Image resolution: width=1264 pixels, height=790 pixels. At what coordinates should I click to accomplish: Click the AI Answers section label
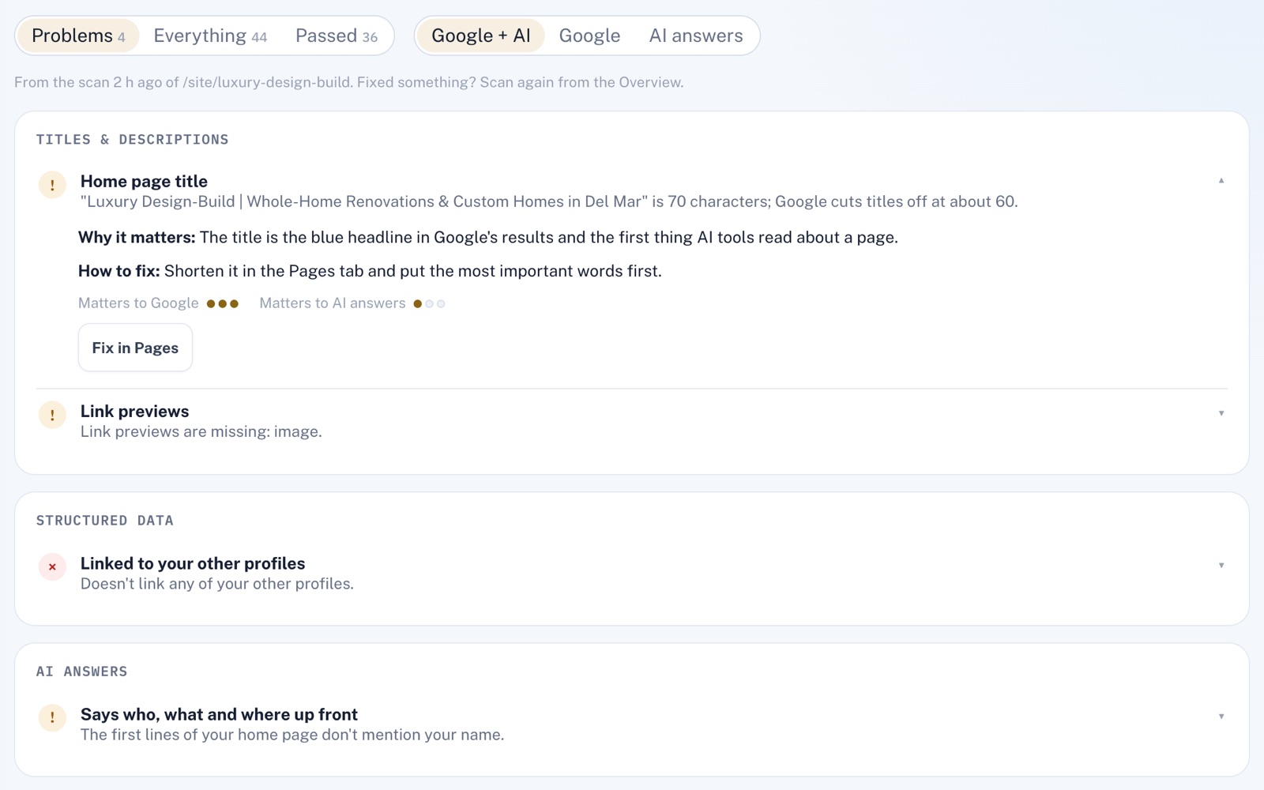pos(81,671)
